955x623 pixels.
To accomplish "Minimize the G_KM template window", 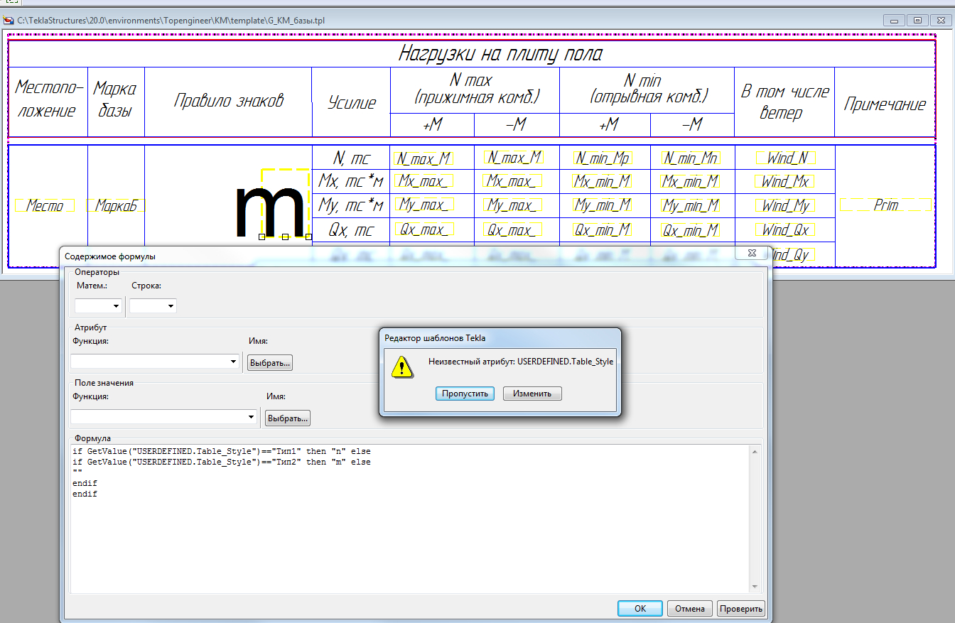I will [x=895, y=21].
